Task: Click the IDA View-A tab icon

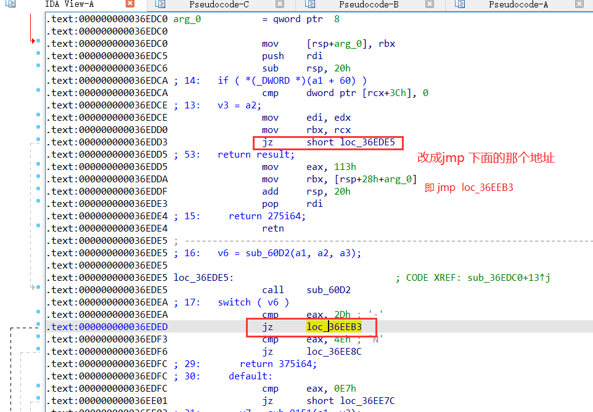Action: [x=10, y=4]
